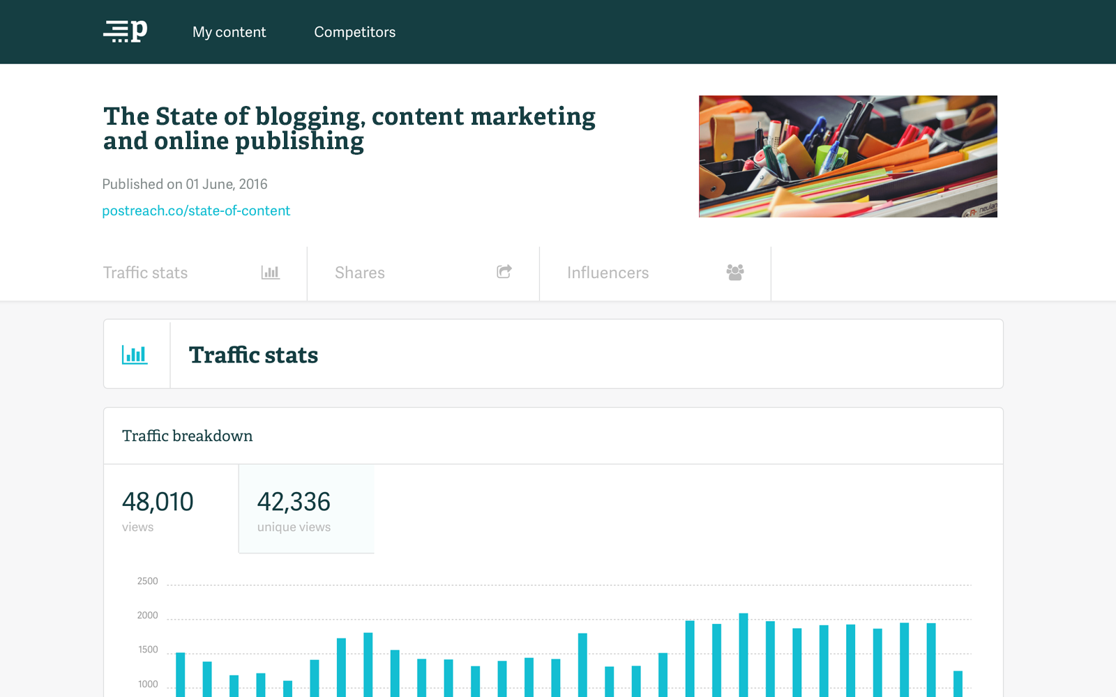Click the 2500 label on the chart axis
1116x697 pixels.
click(147, 581)
